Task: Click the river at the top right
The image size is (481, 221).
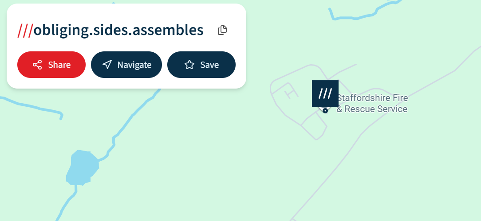Action: point(355,18)
